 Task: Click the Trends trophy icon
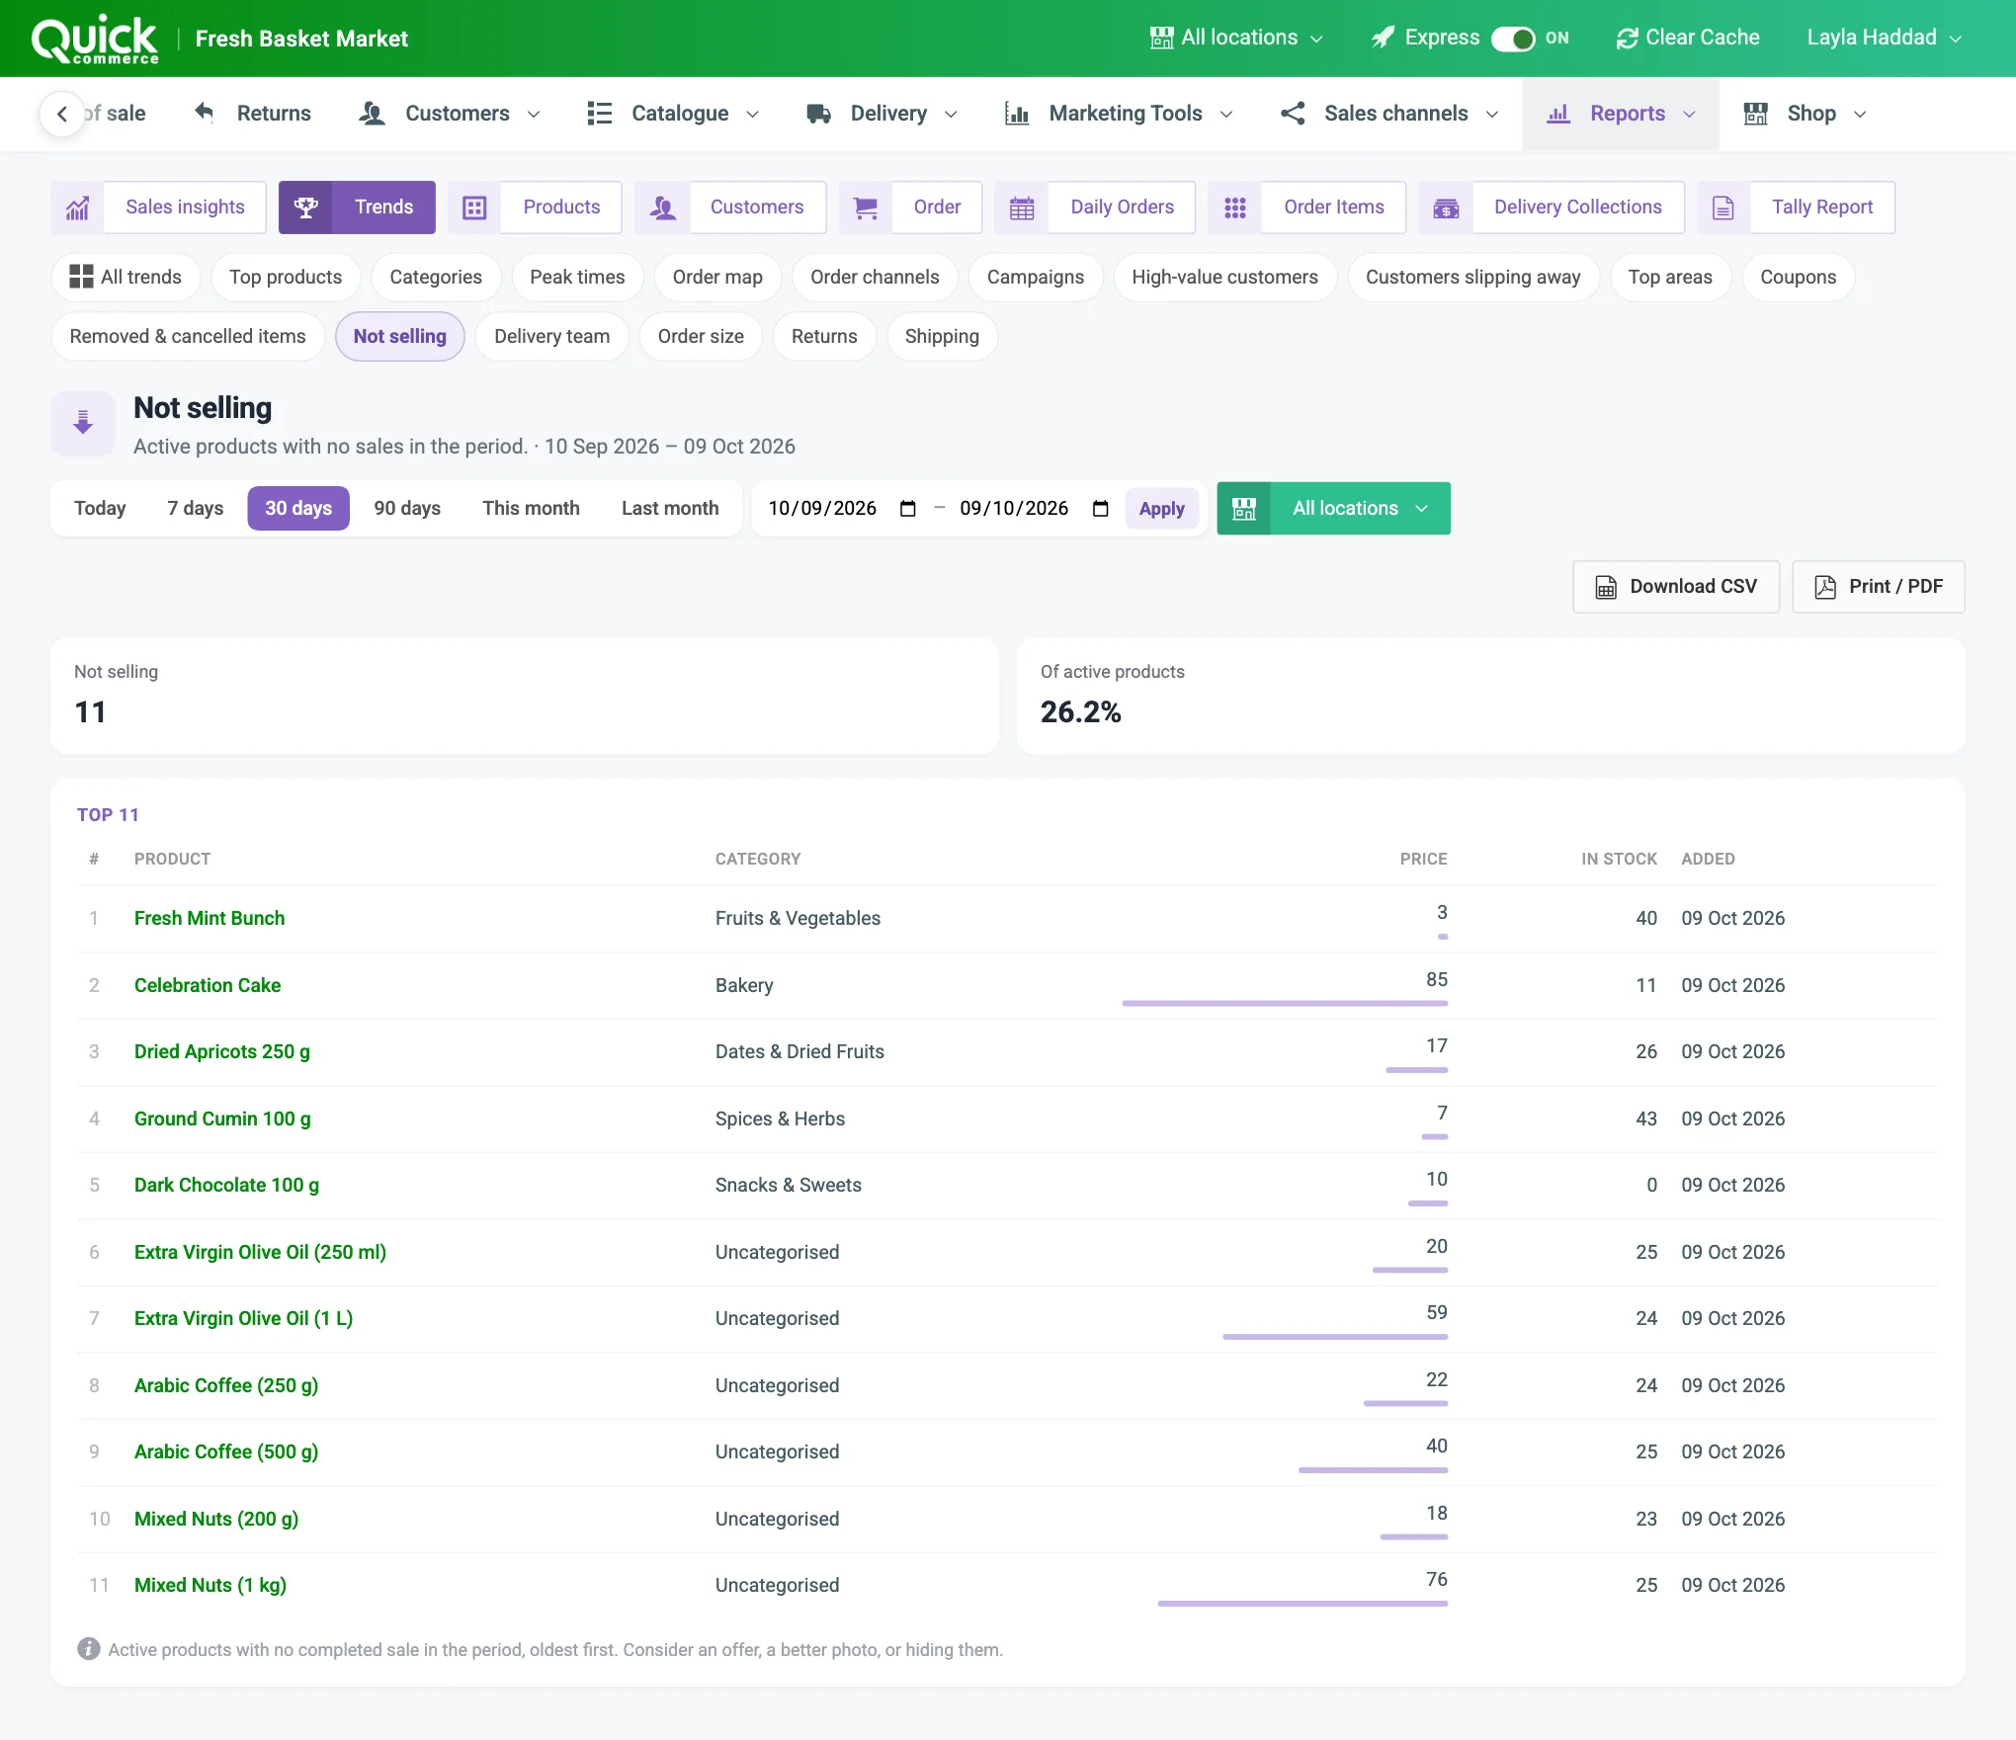[306, 207]
